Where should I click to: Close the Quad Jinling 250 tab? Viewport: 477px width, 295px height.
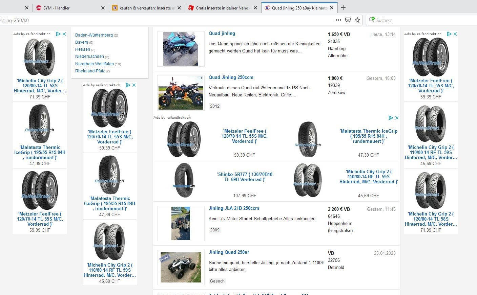[x=332, y=8]
